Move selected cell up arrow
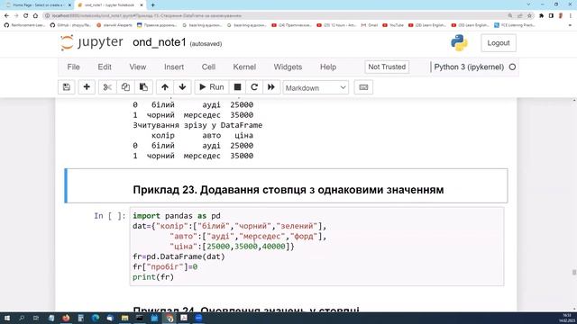Screen dimensions: 577x324 click(x=165, y=87)
